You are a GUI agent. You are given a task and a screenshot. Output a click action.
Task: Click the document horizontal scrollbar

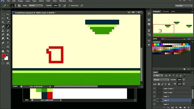point(76,87)
